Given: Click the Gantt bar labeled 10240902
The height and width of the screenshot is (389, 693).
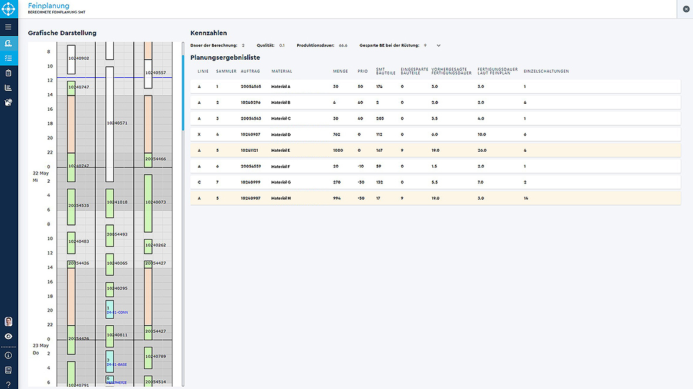Looking at the screenshot, I should coord(71,60).
